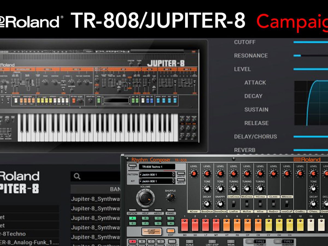The image size is (328, 246).
Task: Click the BassDrum TONE knob
Action: pos(207,188)
